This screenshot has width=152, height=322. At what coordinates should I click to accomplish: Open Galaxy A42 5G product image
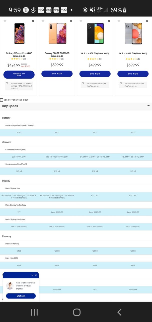tap(133, 33)
